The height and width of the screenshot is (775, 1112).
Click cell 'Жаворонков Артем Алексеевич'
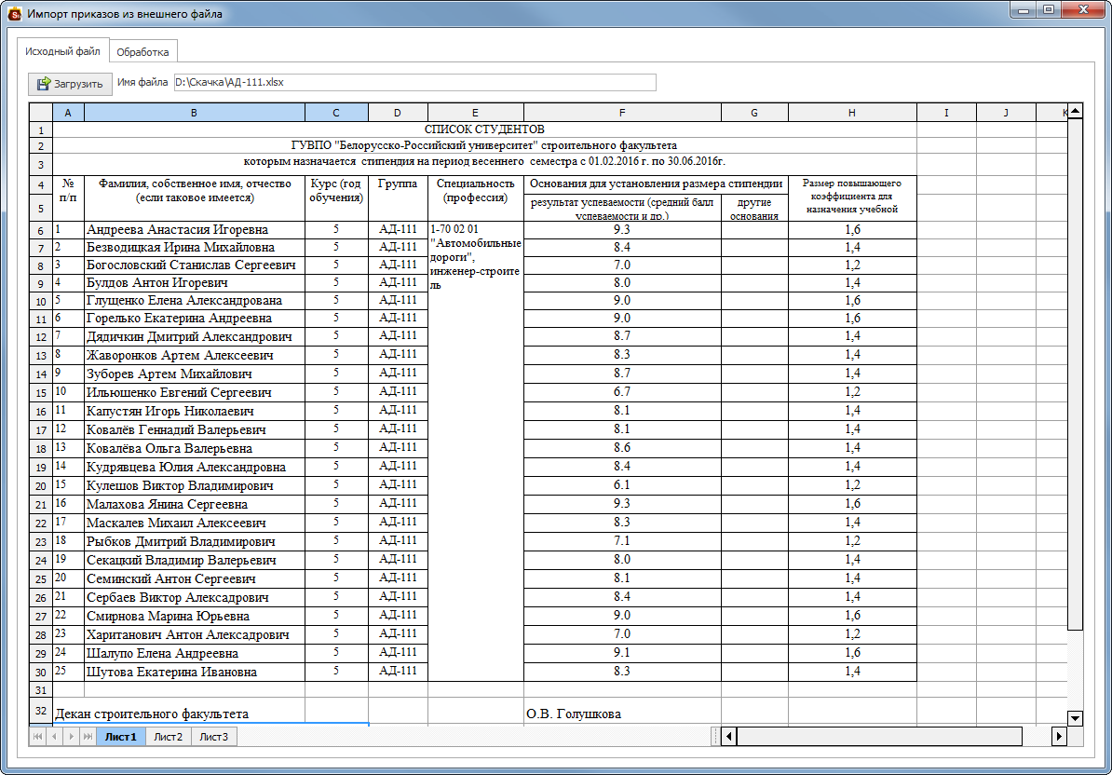click(195, 355)
